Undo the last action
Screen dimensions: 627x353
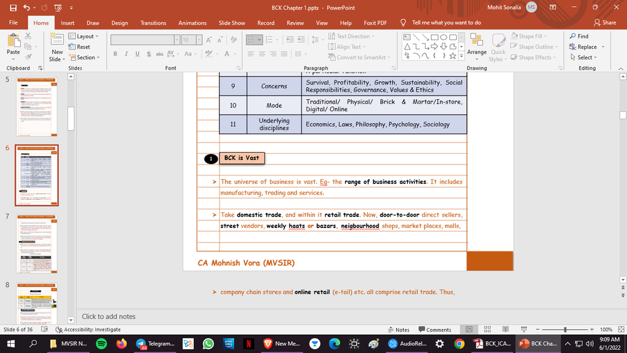coord(26,8)
